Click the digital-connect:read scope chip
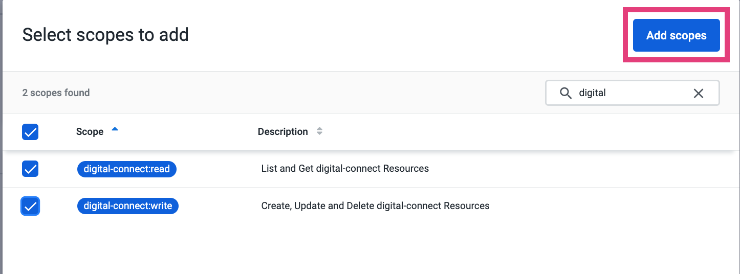 [127, 169]
